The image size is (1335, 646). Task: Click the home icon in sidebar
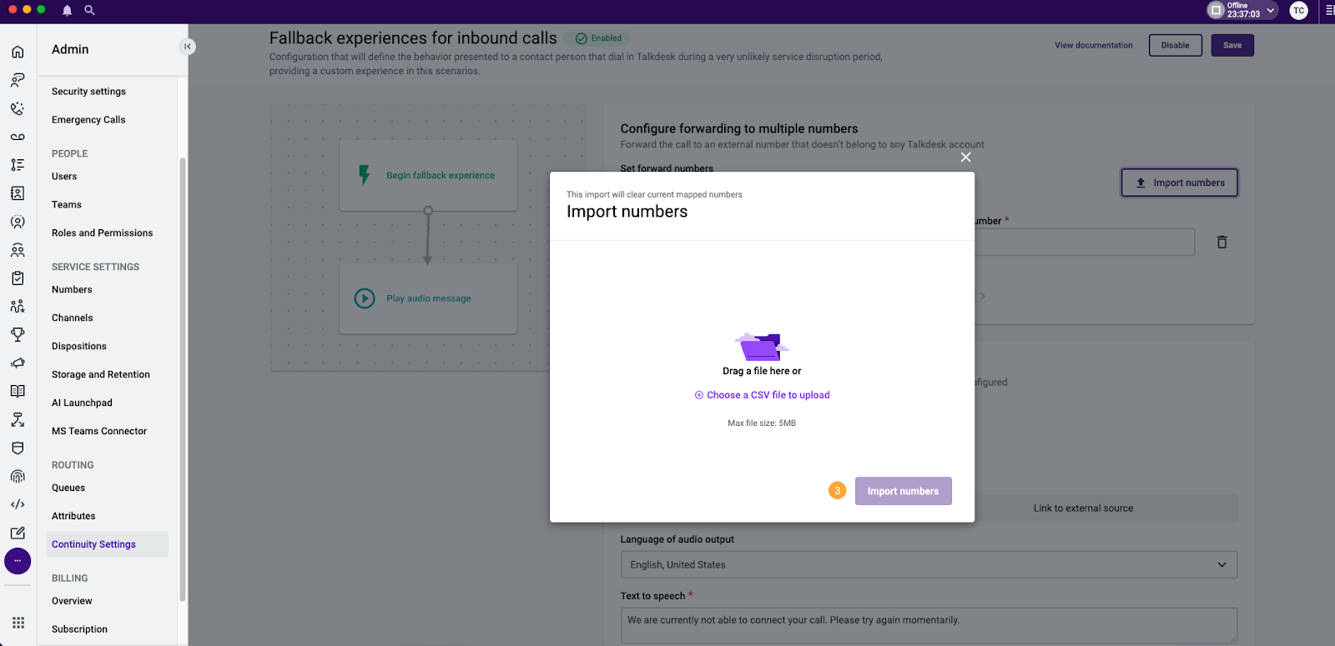(x=18, y=52)
